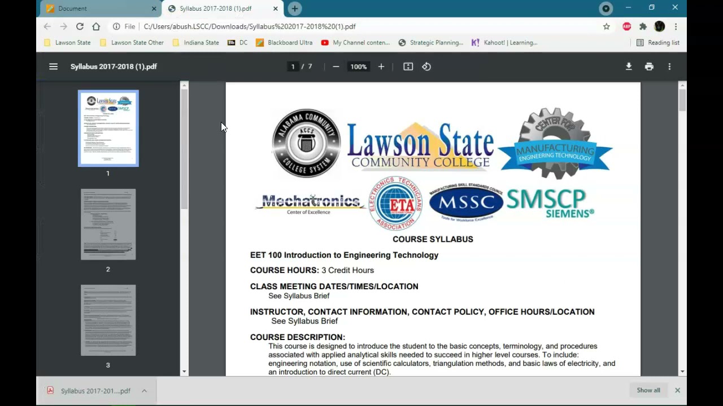The image size is (723, 406).
Task: Open the Lawson State Other bookmark folder
Action: pos(132,43)
